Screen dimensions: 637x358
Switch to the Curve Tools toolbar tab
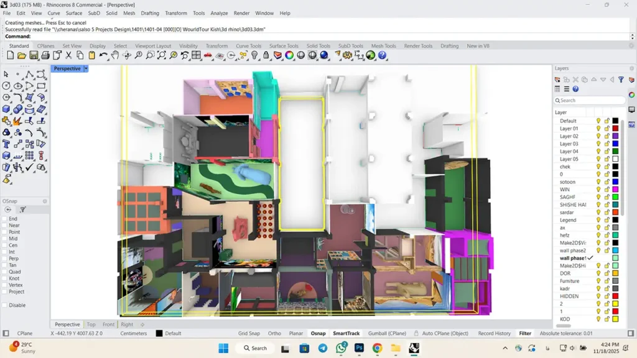[248, 46]
